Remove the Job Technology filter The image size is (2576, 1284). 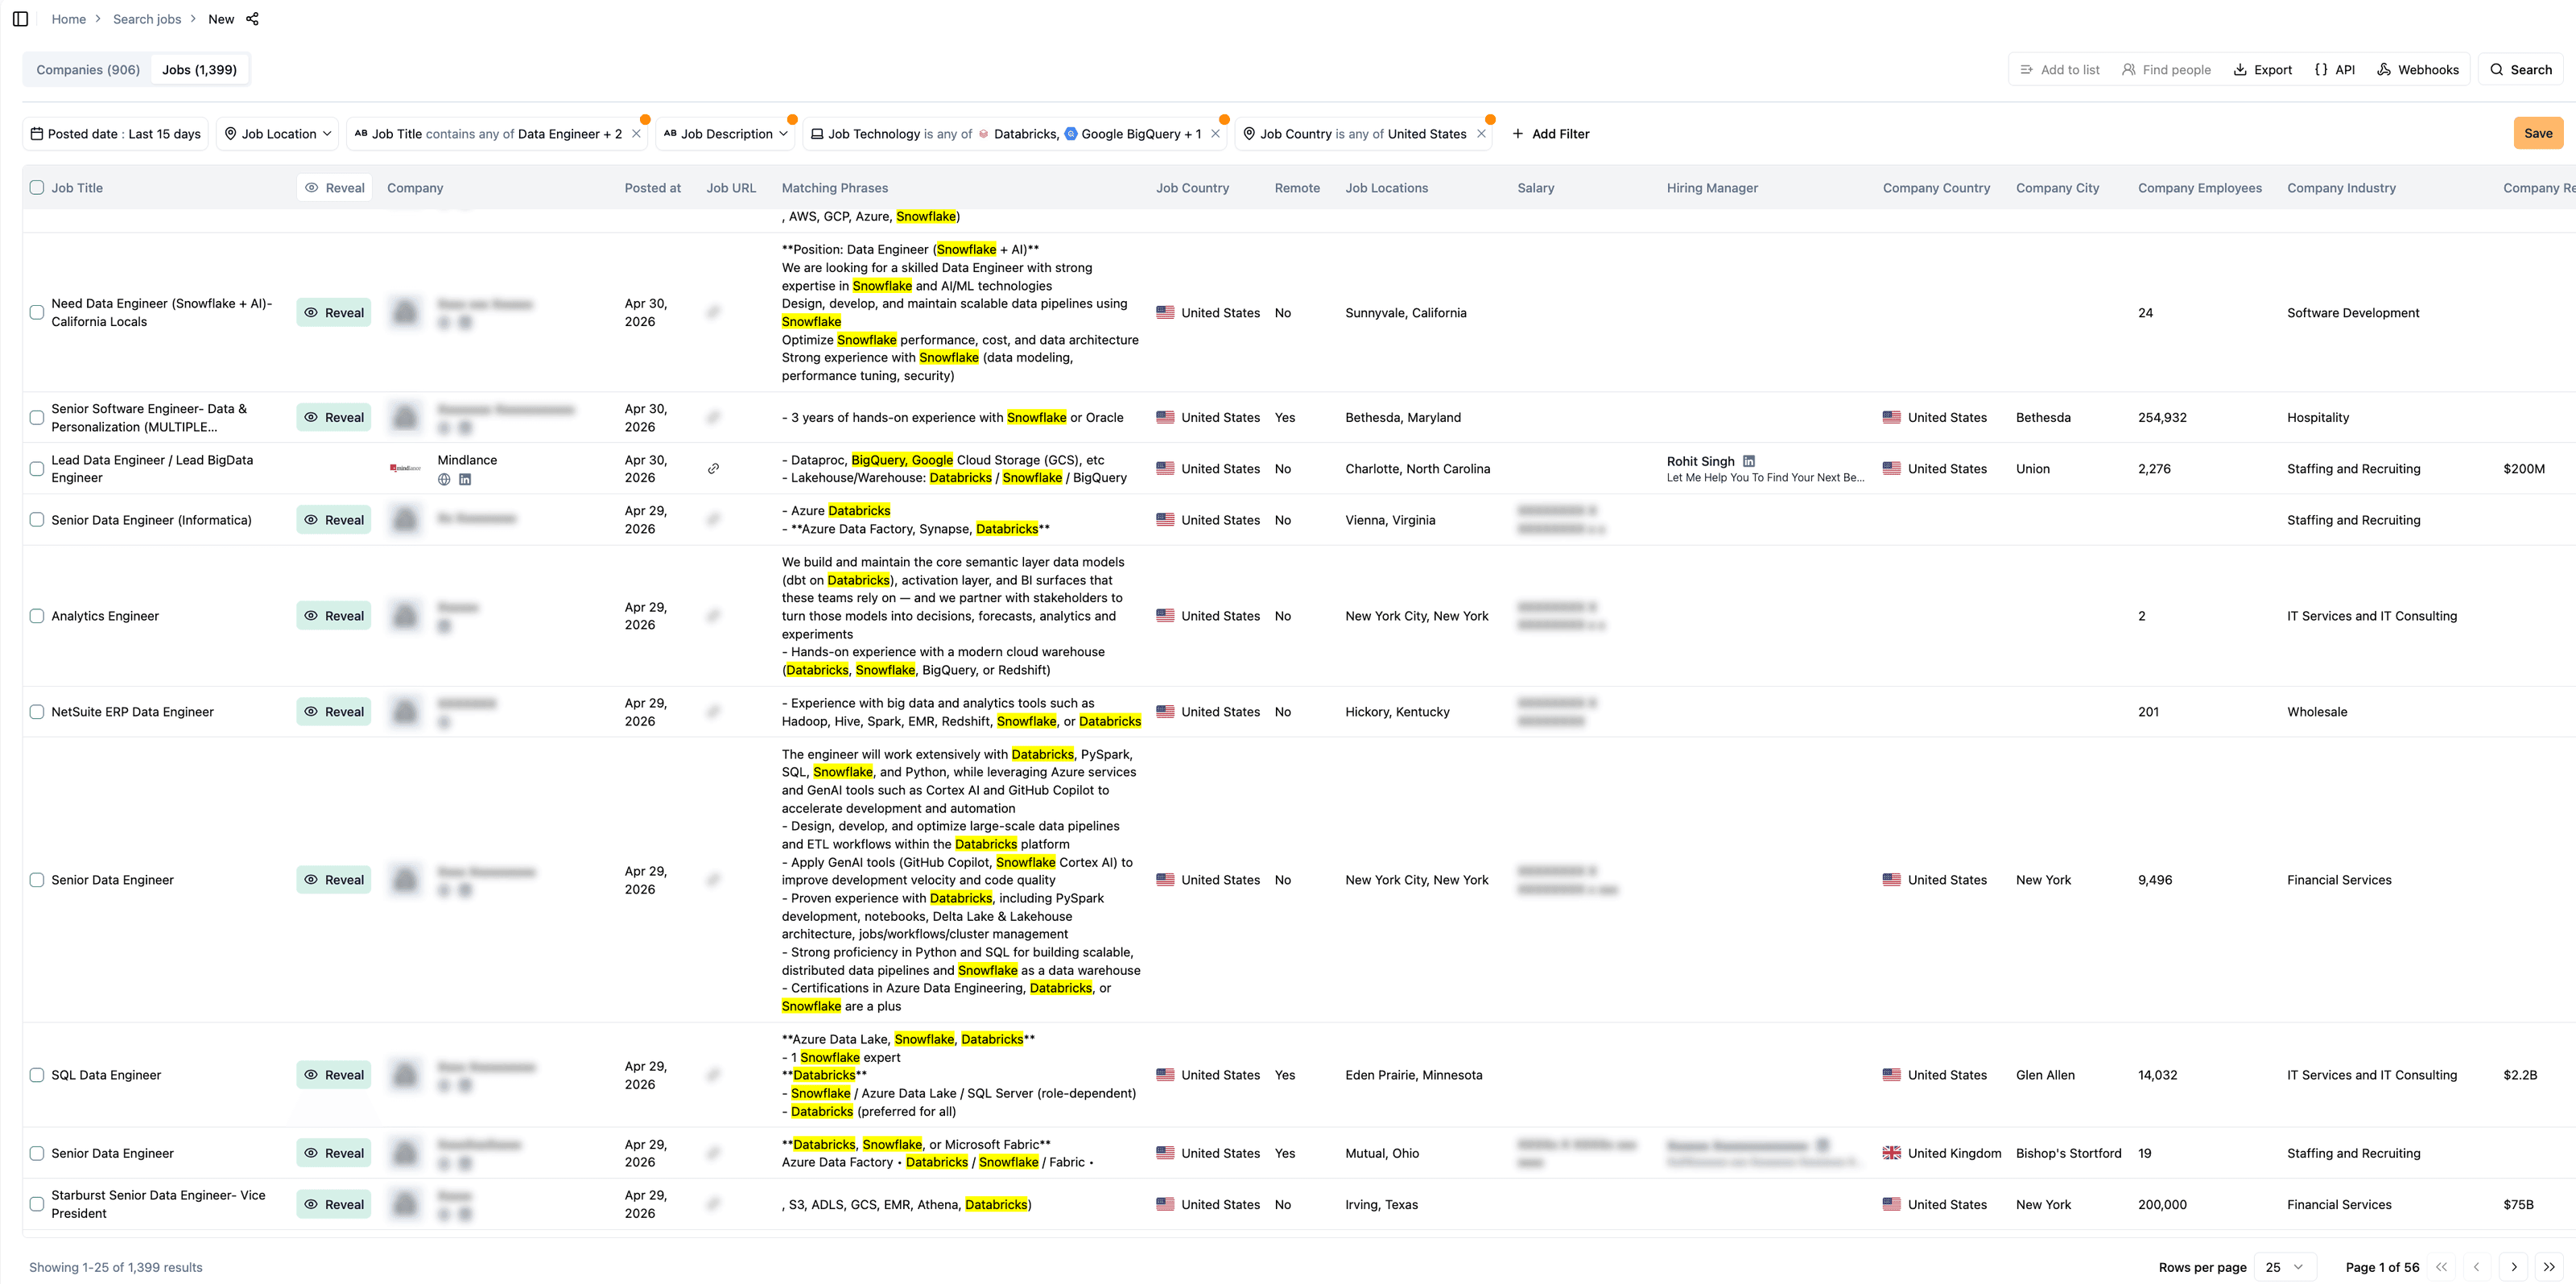(x=1216, y=134)
